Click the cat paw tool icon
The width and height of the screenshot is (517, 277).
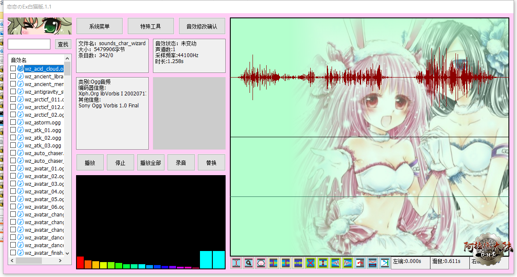[x=261, y=263]
